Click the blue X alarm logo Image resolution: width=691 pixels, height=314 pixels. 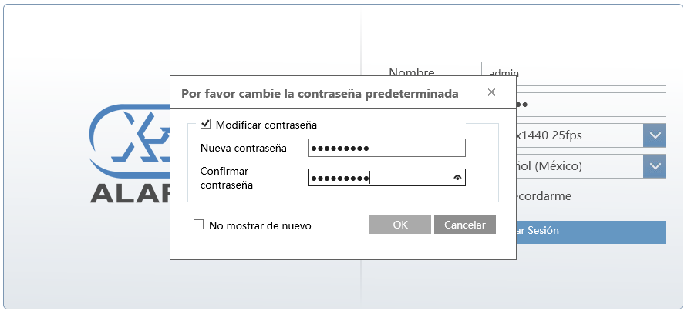coord(130,140)
